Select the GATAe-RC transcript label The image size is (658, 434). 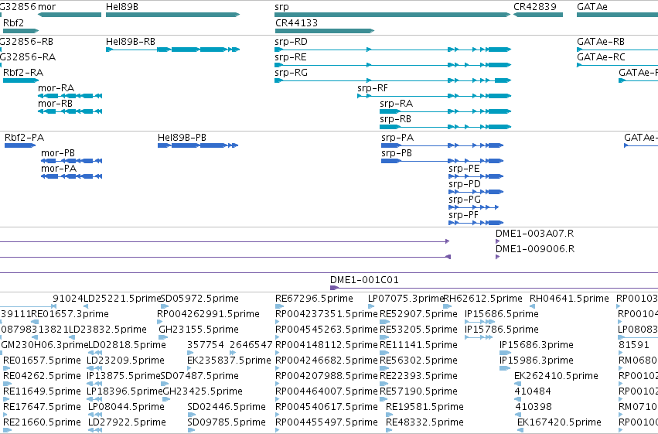[601, 57]
